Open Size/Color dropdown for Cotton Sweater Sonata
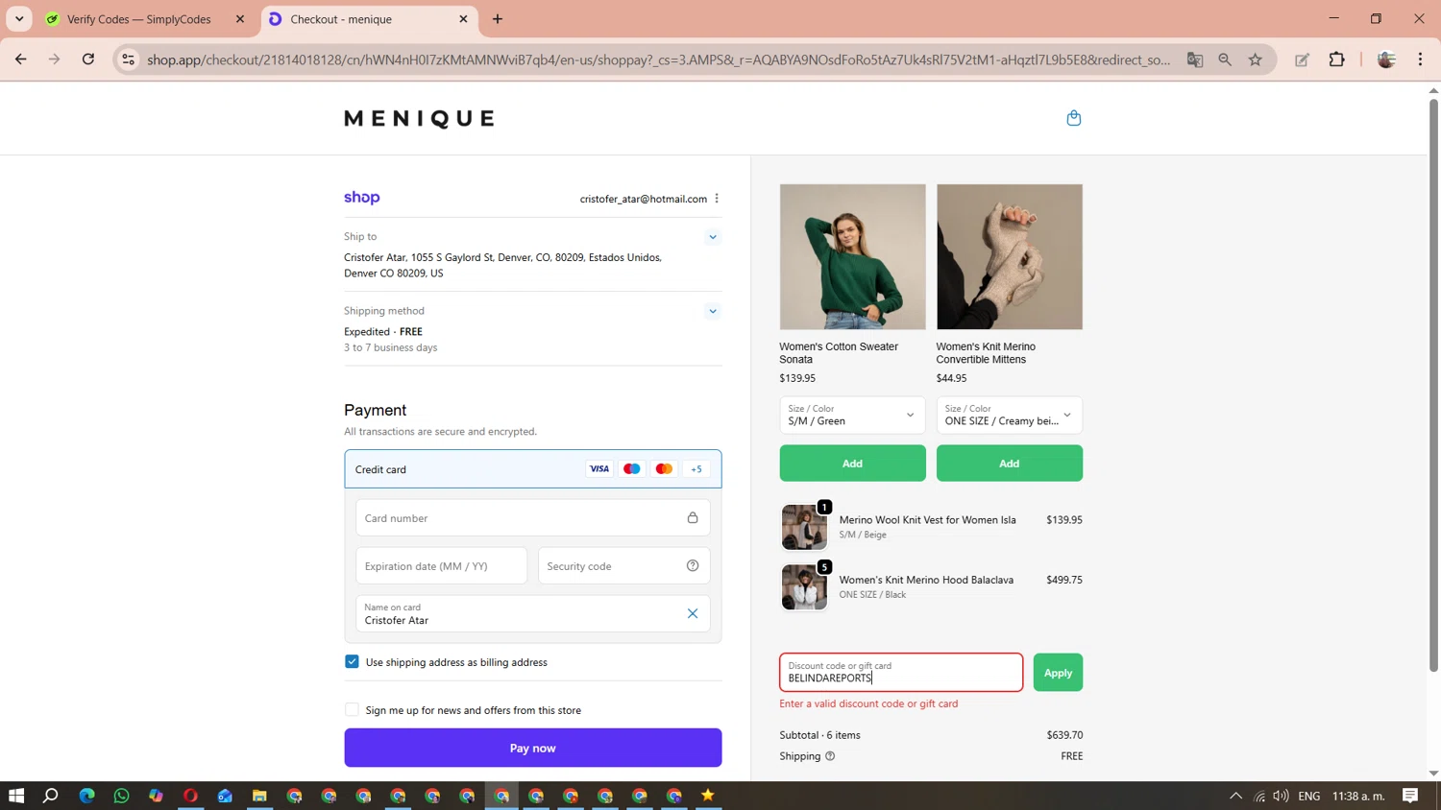This screenshot has width=1441, height=810. pos(852,415)
